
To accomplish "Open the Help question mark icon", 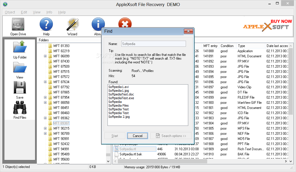I will pos(46,24).
